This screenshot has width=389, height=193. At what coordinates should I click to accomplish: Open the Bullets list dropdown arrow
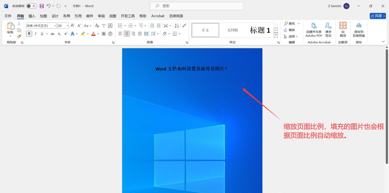125,26
